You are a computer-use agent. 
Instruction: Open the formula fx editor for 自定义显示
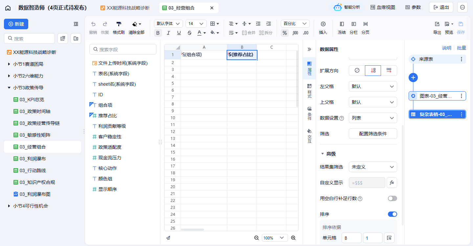(x=392, y=183)
